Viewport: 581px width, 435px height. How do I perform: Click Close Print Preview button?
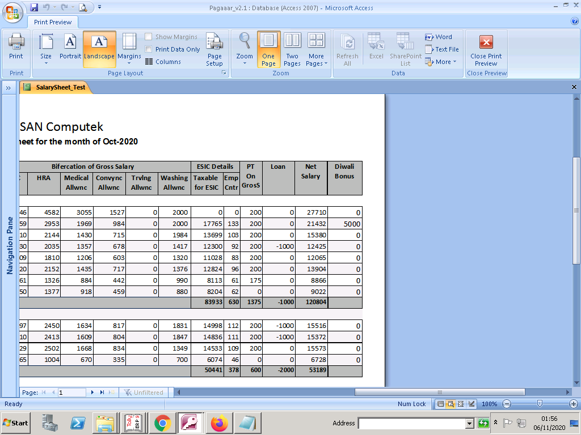coord(486,50)
